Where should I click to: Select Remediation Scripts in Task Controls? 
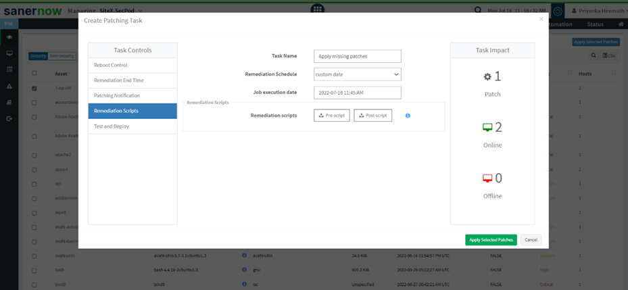tap(132, 111)
